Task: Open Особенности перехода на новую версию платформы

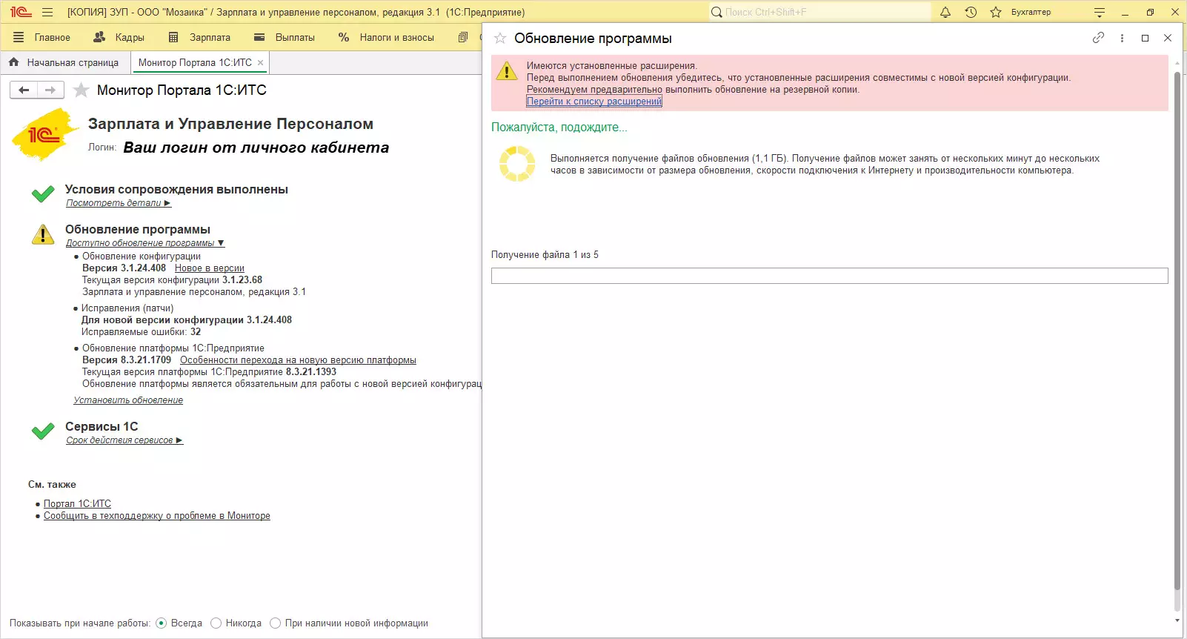Action: pos(298,360)
